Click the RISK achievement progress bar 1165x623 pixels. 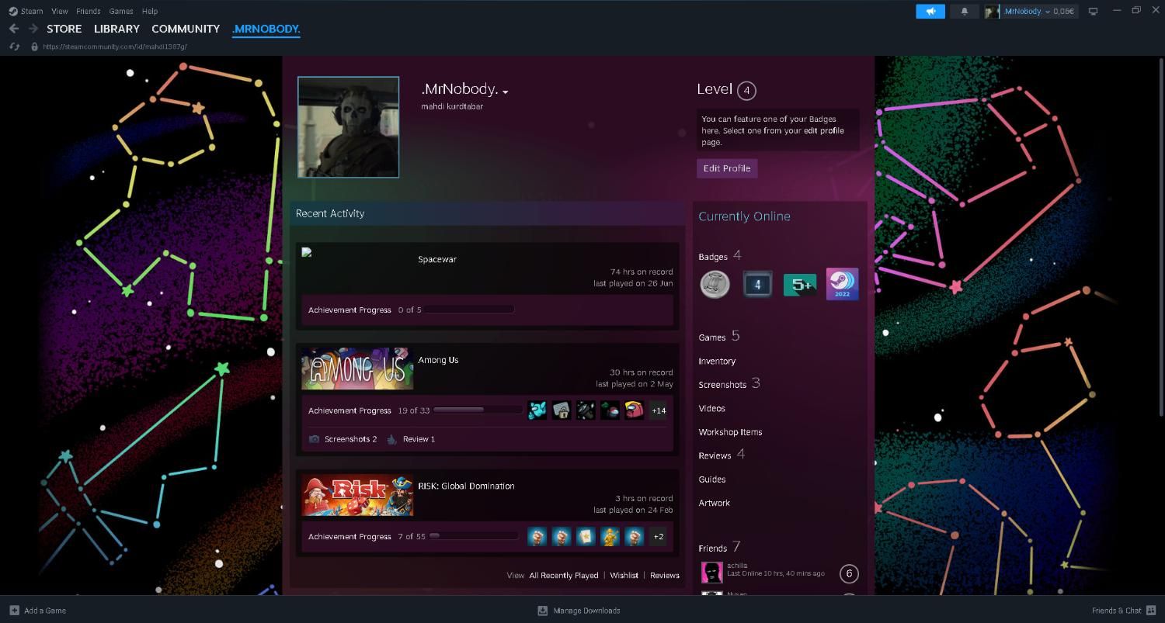[x=474, y=536]
